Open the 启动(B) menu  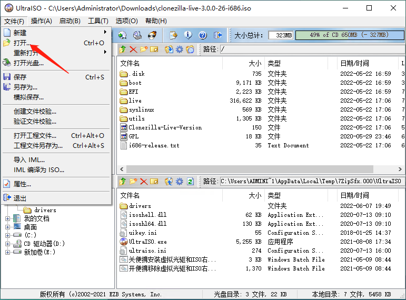(x=70, y=21)
